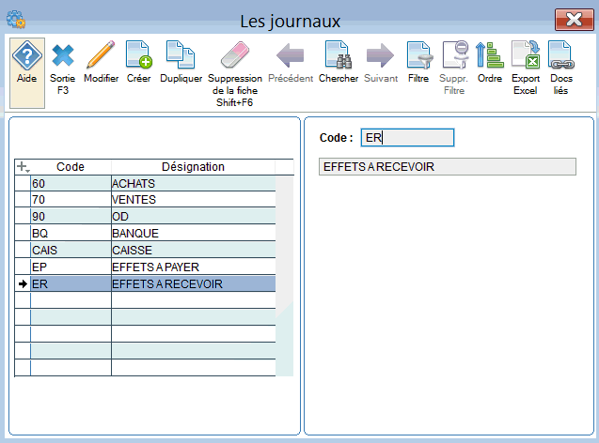The image size is (599, 443).
Task: Sort by the Désignation column header
Action: (x=193, y=167)
